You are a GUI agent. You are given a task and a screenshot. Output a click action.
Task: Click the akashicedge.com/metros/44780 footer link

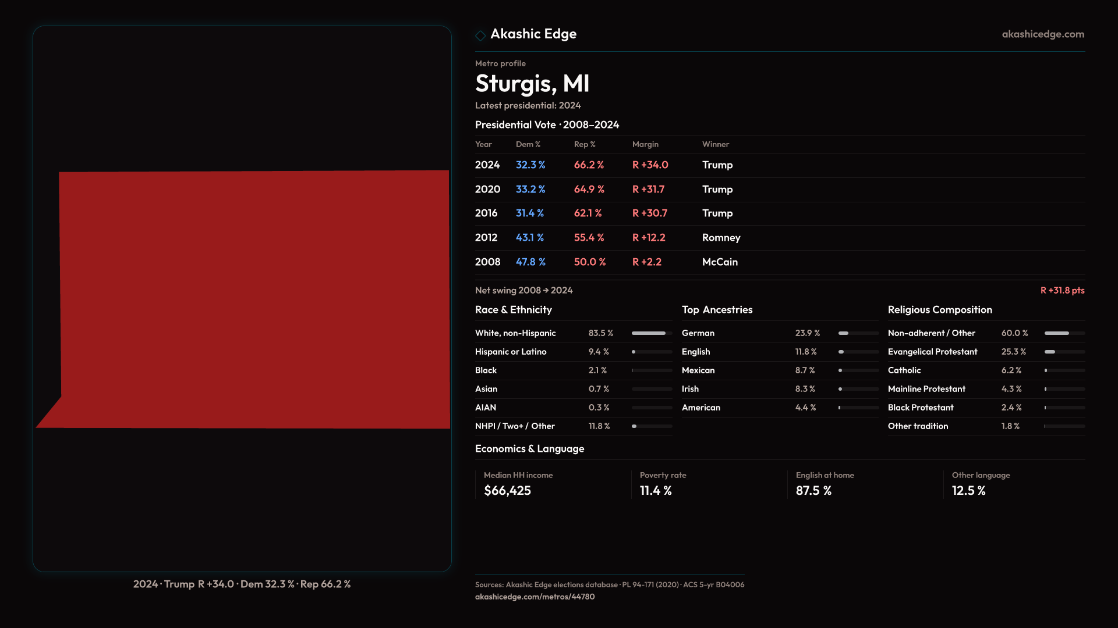click(535, 597)
